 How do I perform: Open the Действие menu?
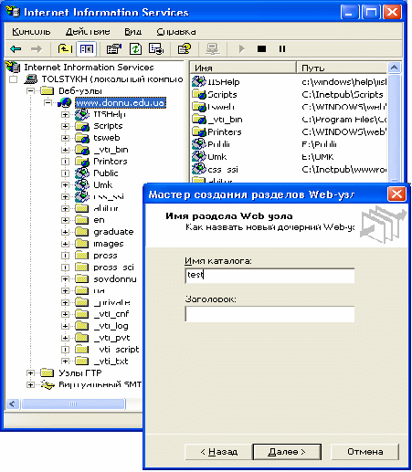click(88, 31)
